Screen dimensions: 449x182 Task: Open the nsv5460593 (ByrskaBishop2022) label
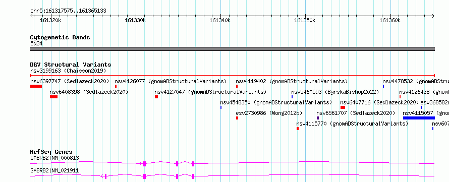coord(335,92)
